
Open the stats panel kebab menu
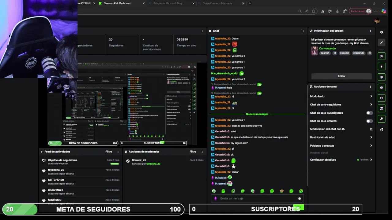coord(202,31)
